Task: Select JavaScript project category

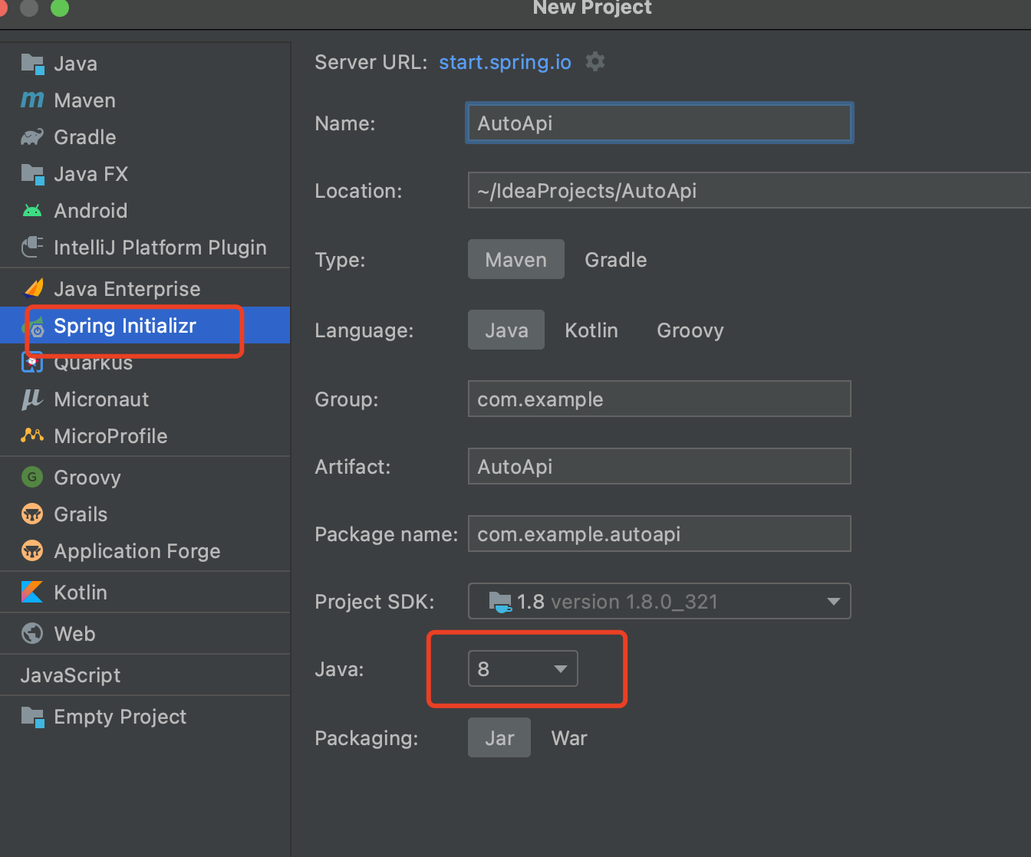Action: click(145, 675)
